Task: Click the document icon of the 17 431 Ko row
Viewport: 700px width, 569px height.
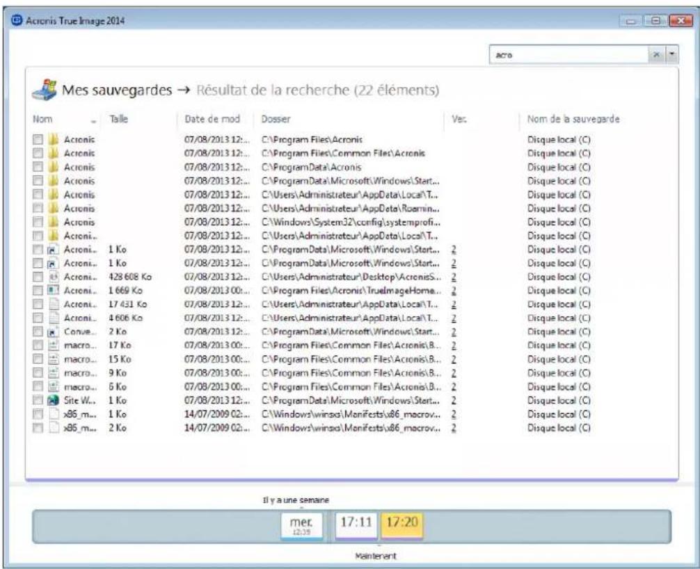Action: 53,305
